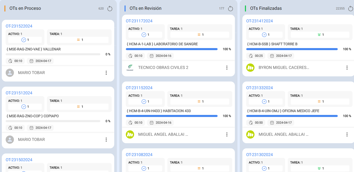Click the progress bar of Laboratorio de Sangre
The height and width of the screenshot is (172, 354).
171,49
